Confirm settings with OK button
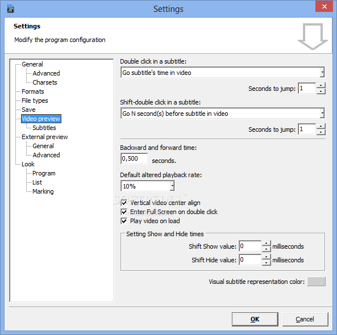Viewport: 337px width, 335px height. (x=255, y=319)
